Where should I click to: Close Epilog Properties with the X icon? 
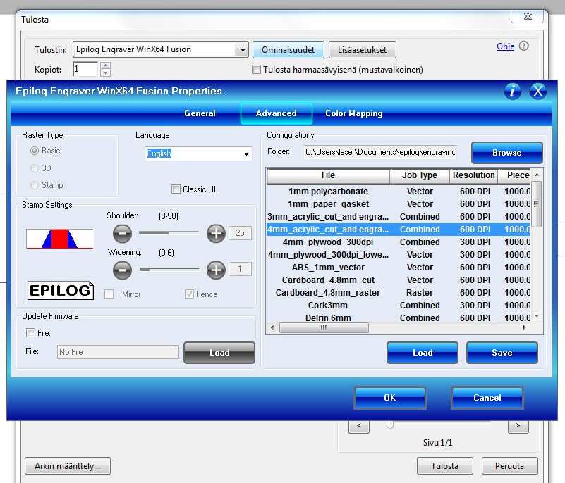coord(538,91)
